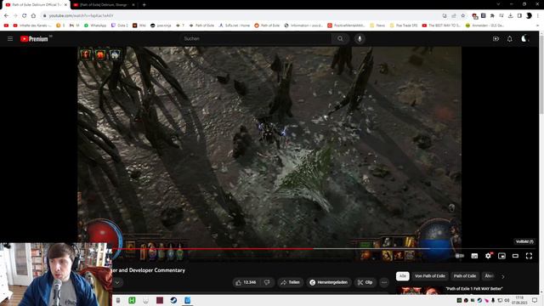Seek on the red video progress bar
The width and height of the screenshot is (544, 306).
[x=212, y=249]
